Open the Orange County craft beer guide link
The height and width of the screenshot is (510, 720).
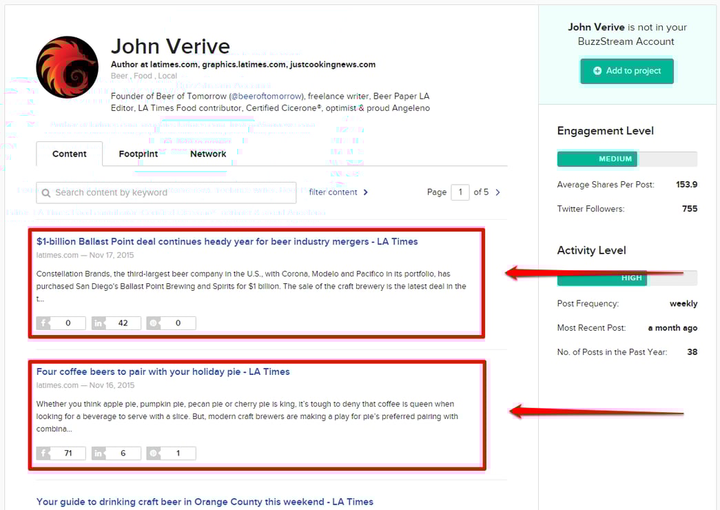[205, 502]
